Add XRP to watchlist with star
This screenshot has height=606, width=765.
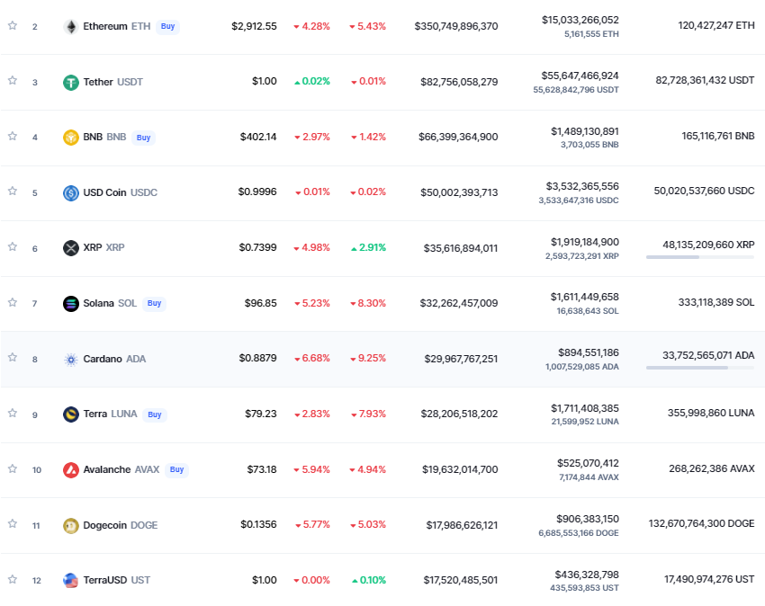(x=13, y=246)
